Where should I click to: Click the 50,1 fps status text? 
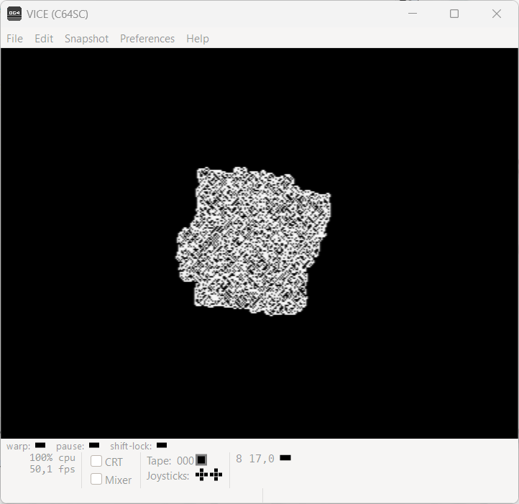click(x=52, y=469)
